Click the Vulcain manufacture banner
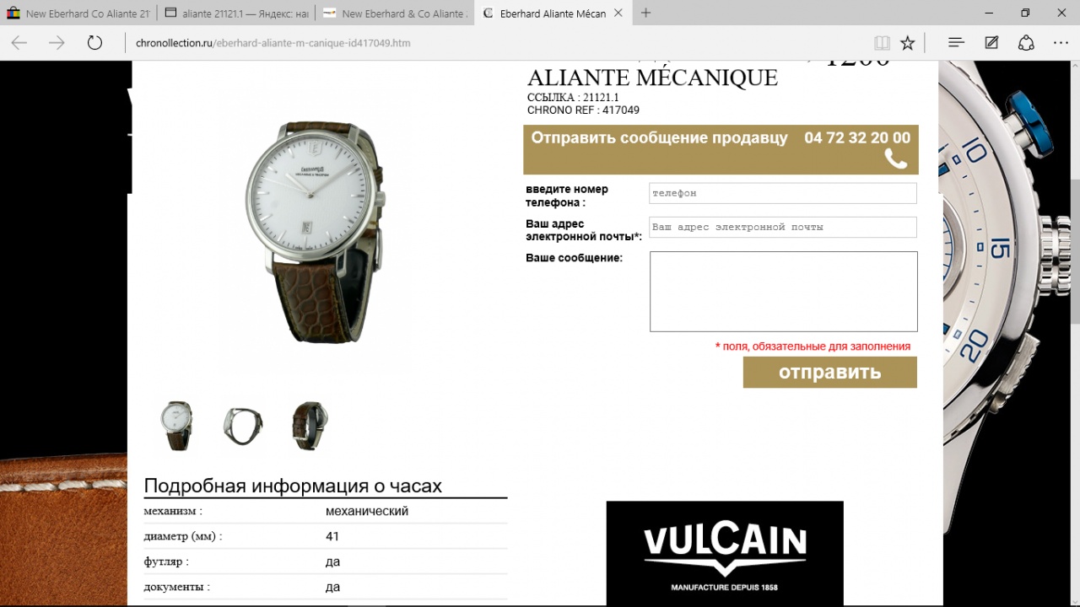Screen dimensions: 1080x607 point(725,553)
